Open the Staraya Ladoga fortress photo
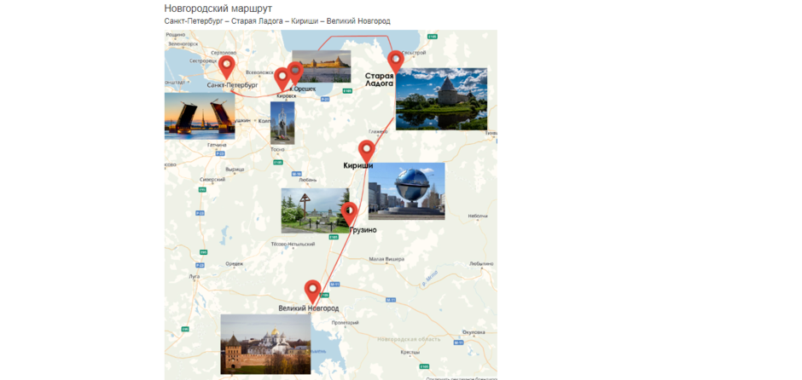The width and height of the screenshot is (802, 380). [441, 99]
